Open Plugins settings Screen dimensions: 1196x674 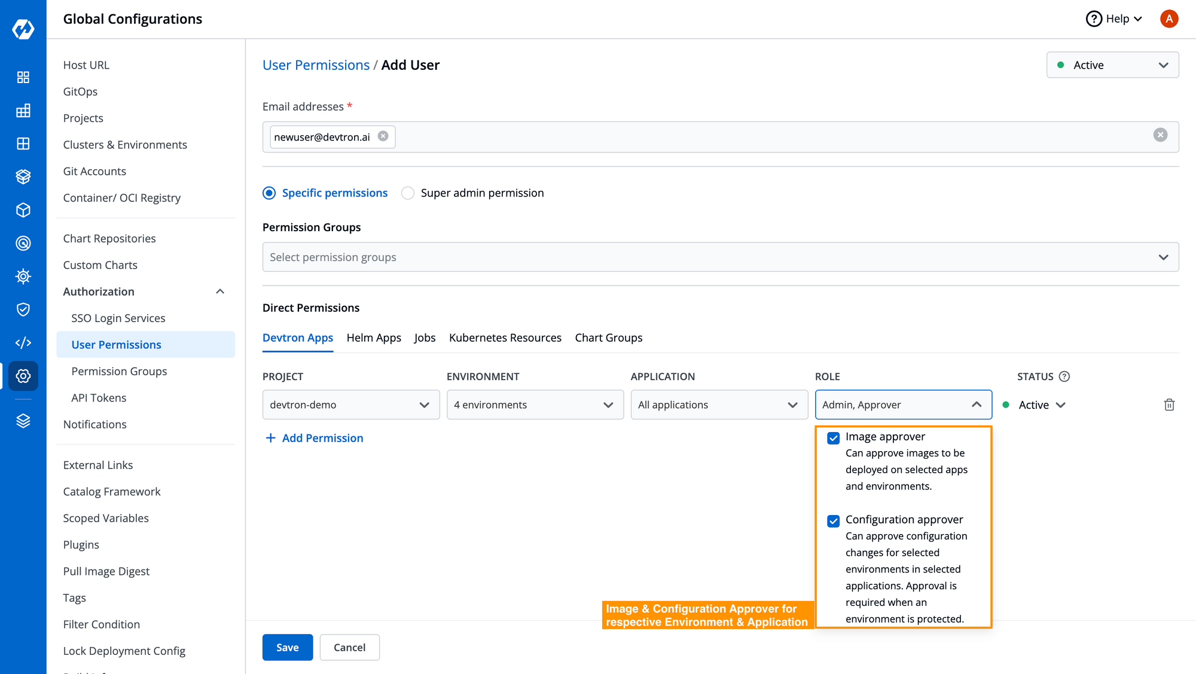(x=81, y=545)
